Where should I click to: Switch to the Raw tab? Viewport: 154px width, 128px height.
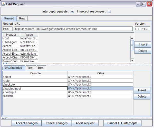pos(22,18)
